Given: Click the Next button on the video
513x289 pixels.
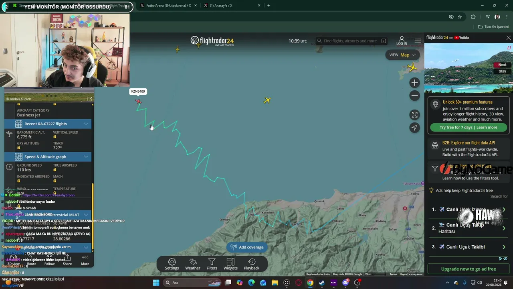Looking at the screenshot, I should coord(502,65).
